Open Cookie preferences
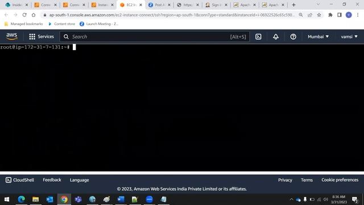The image size is (364, 205). click(340, 180)
